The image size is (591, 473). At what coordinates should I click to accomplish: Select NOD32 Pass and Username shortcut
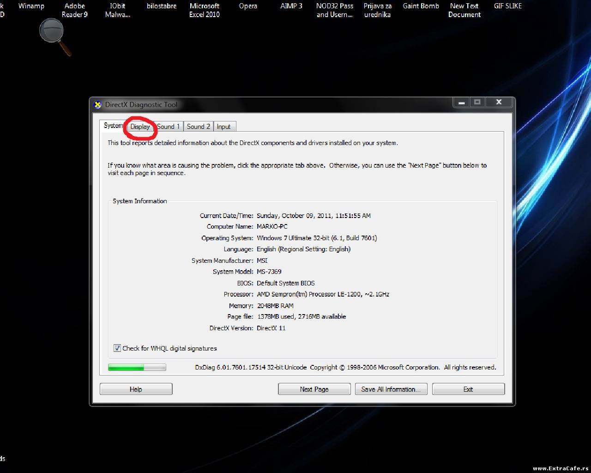(x=335, y=10)
